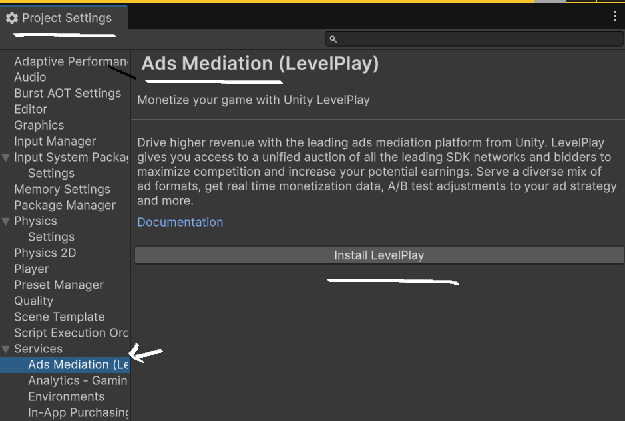
Task: Select Scene Template settings
Action: click(59, 317)
